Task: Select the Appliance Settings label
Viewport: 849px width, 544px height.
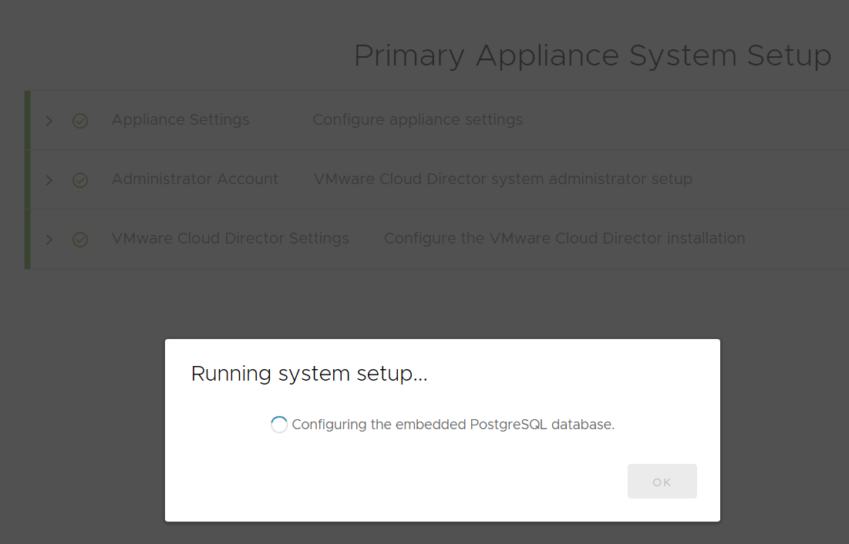Action: tap(180, 119)
